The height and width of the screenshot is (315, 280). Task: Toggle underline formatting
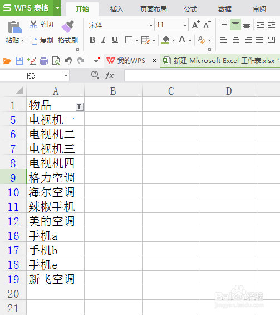(x=115, y=40)
